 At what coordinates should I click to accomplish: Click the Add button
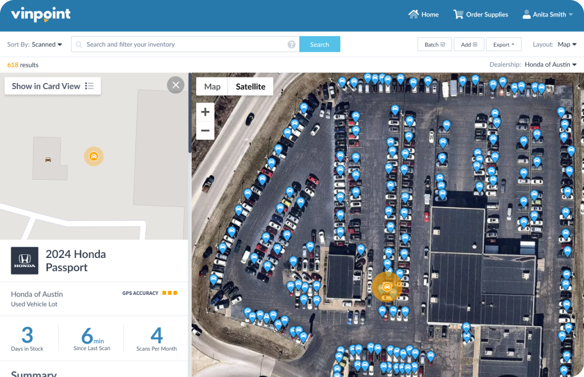pos(469,45)
